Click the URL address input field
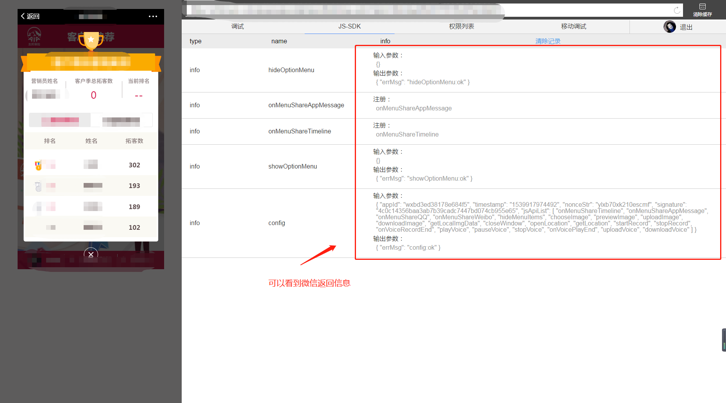The width and height of the screenshot is (726, 403). [x=430, y=10]
